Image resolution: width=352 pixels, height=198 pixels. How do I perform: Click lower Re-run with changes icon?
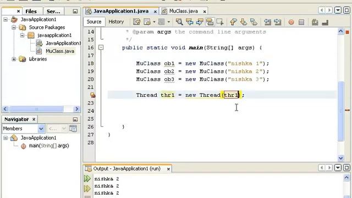coord(87,189)
